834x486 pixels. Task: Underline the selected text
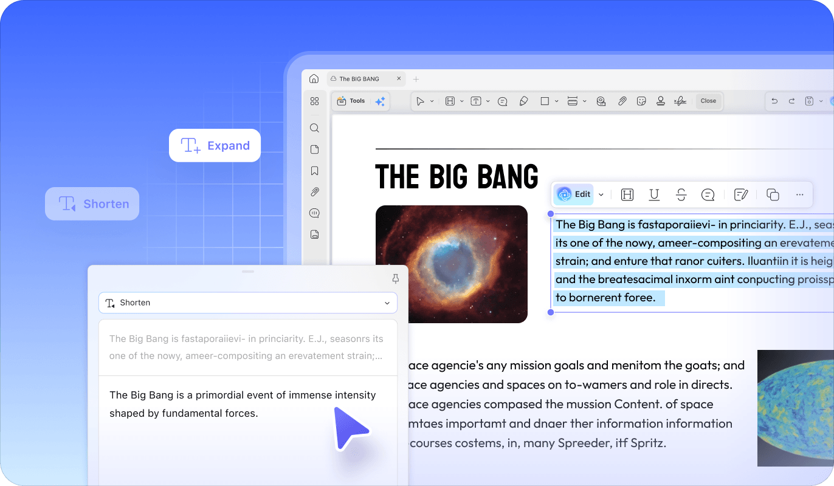click(654, 194)
